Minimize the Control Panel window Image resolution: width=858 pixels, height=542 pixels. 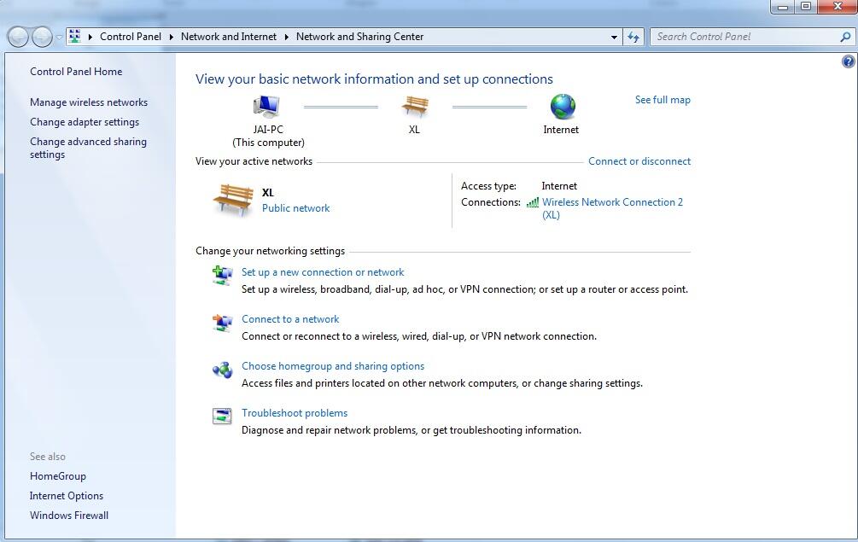pos(783,7)
